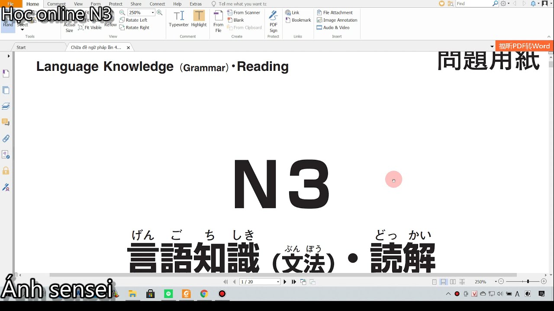
Task: Switch to continuous page view mode
Action: tap(443, 282)
